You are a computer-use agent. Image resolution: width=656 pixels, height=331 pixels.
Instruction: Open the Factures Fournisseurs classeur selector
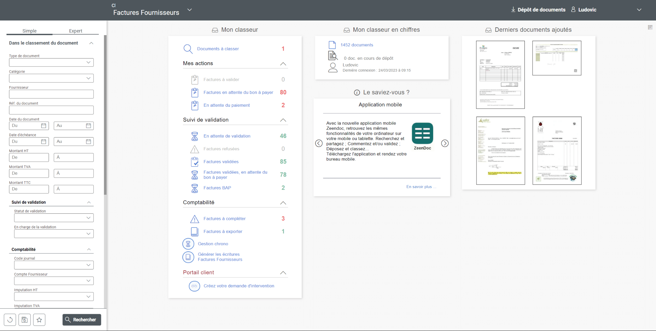(x=189, y=10)
